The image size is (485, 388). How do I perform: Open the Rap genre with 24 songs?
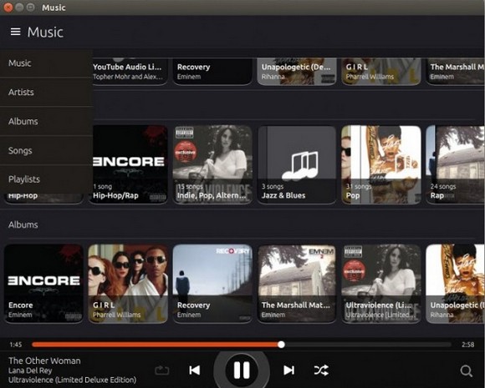click(455, 164)
